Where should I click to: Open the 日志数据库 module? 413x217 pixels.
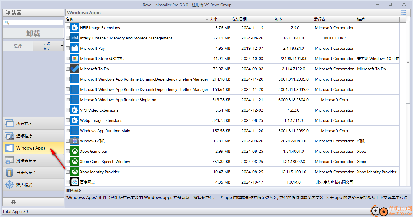click(x=33, y=173)
